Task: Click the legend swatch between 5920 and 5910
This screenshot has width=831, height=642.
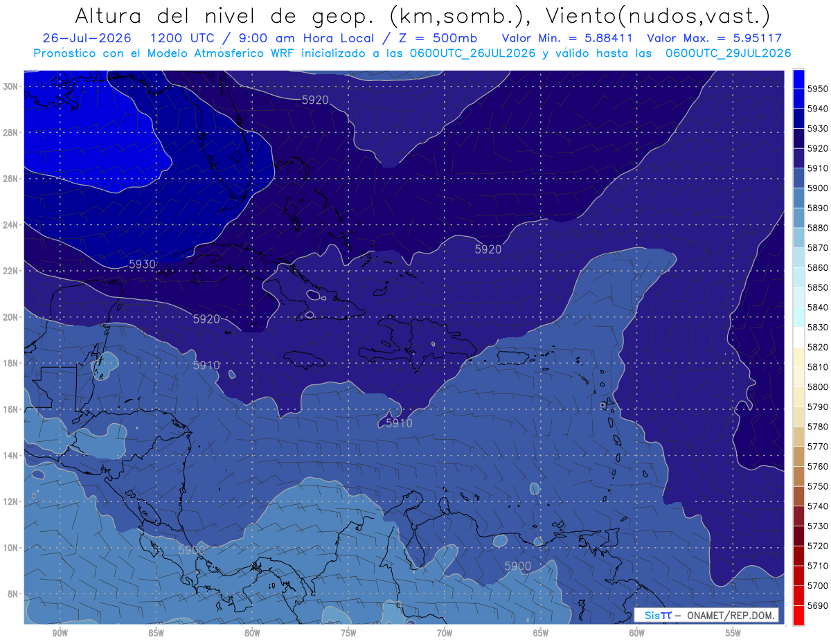Action: coord(798,159)
